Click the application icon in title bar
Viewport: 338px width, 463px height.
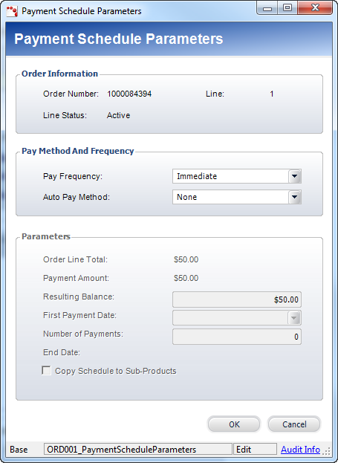click(12, 11)
